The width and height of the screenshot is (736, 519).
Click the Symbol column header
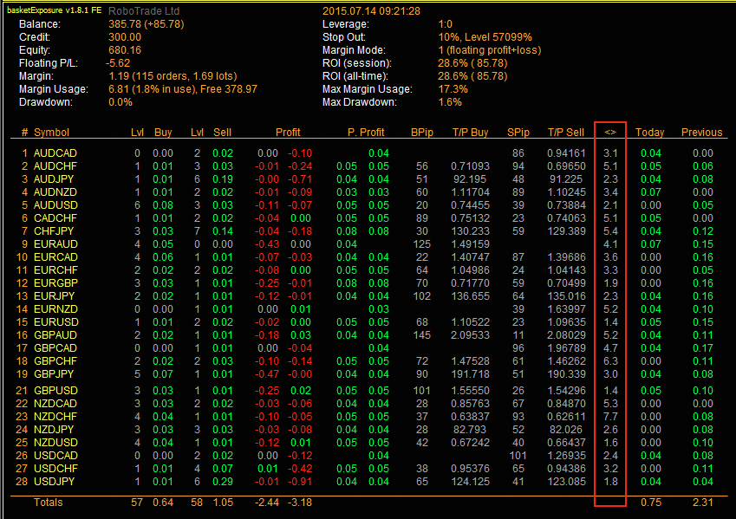52,133
